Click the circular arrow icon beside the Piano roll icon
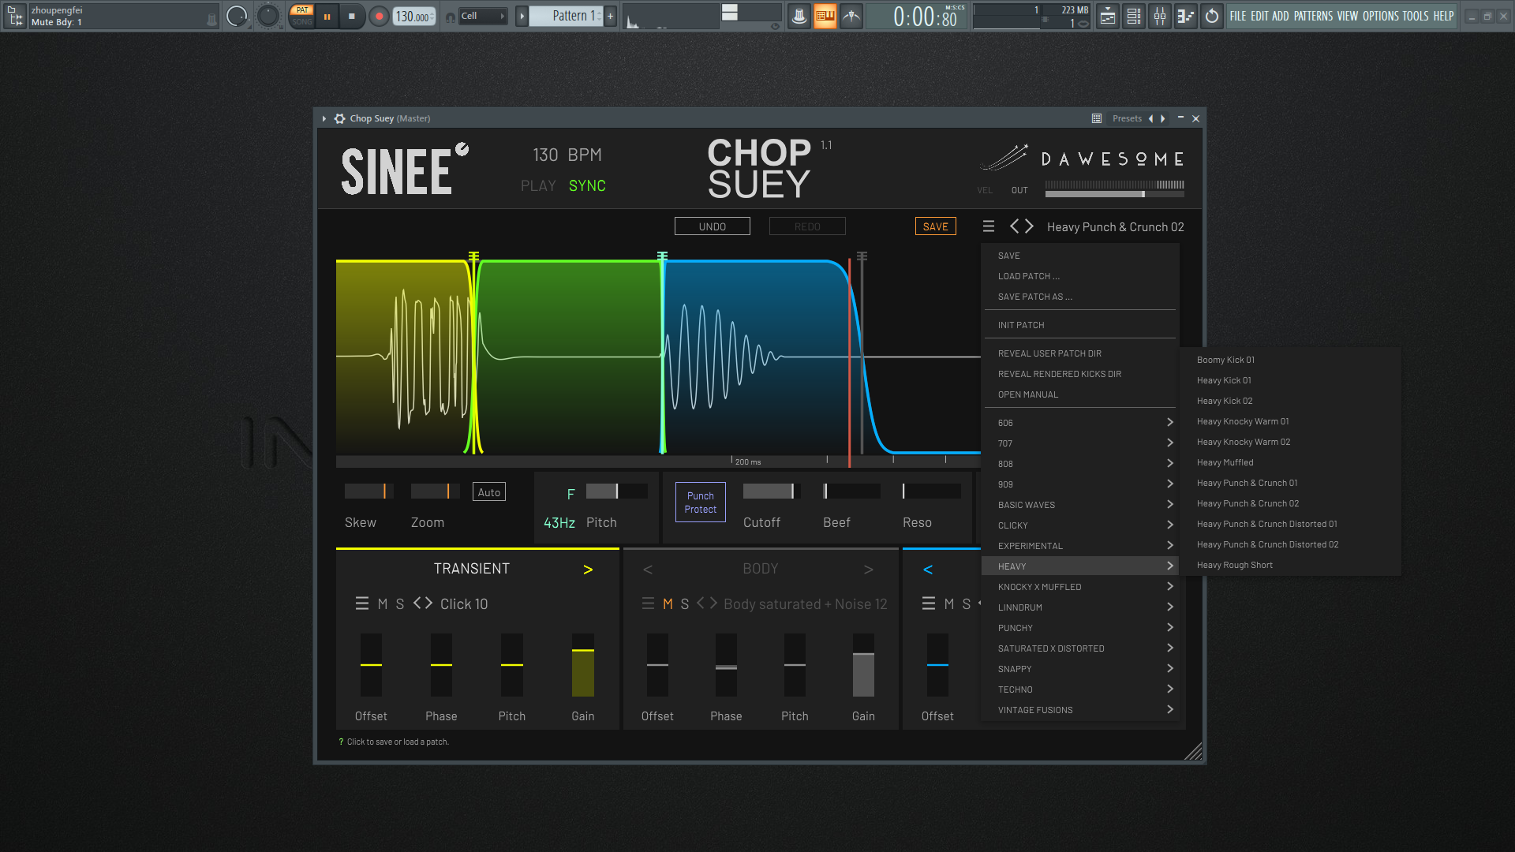This screenshot has width=1515, height=852. 1212,16
